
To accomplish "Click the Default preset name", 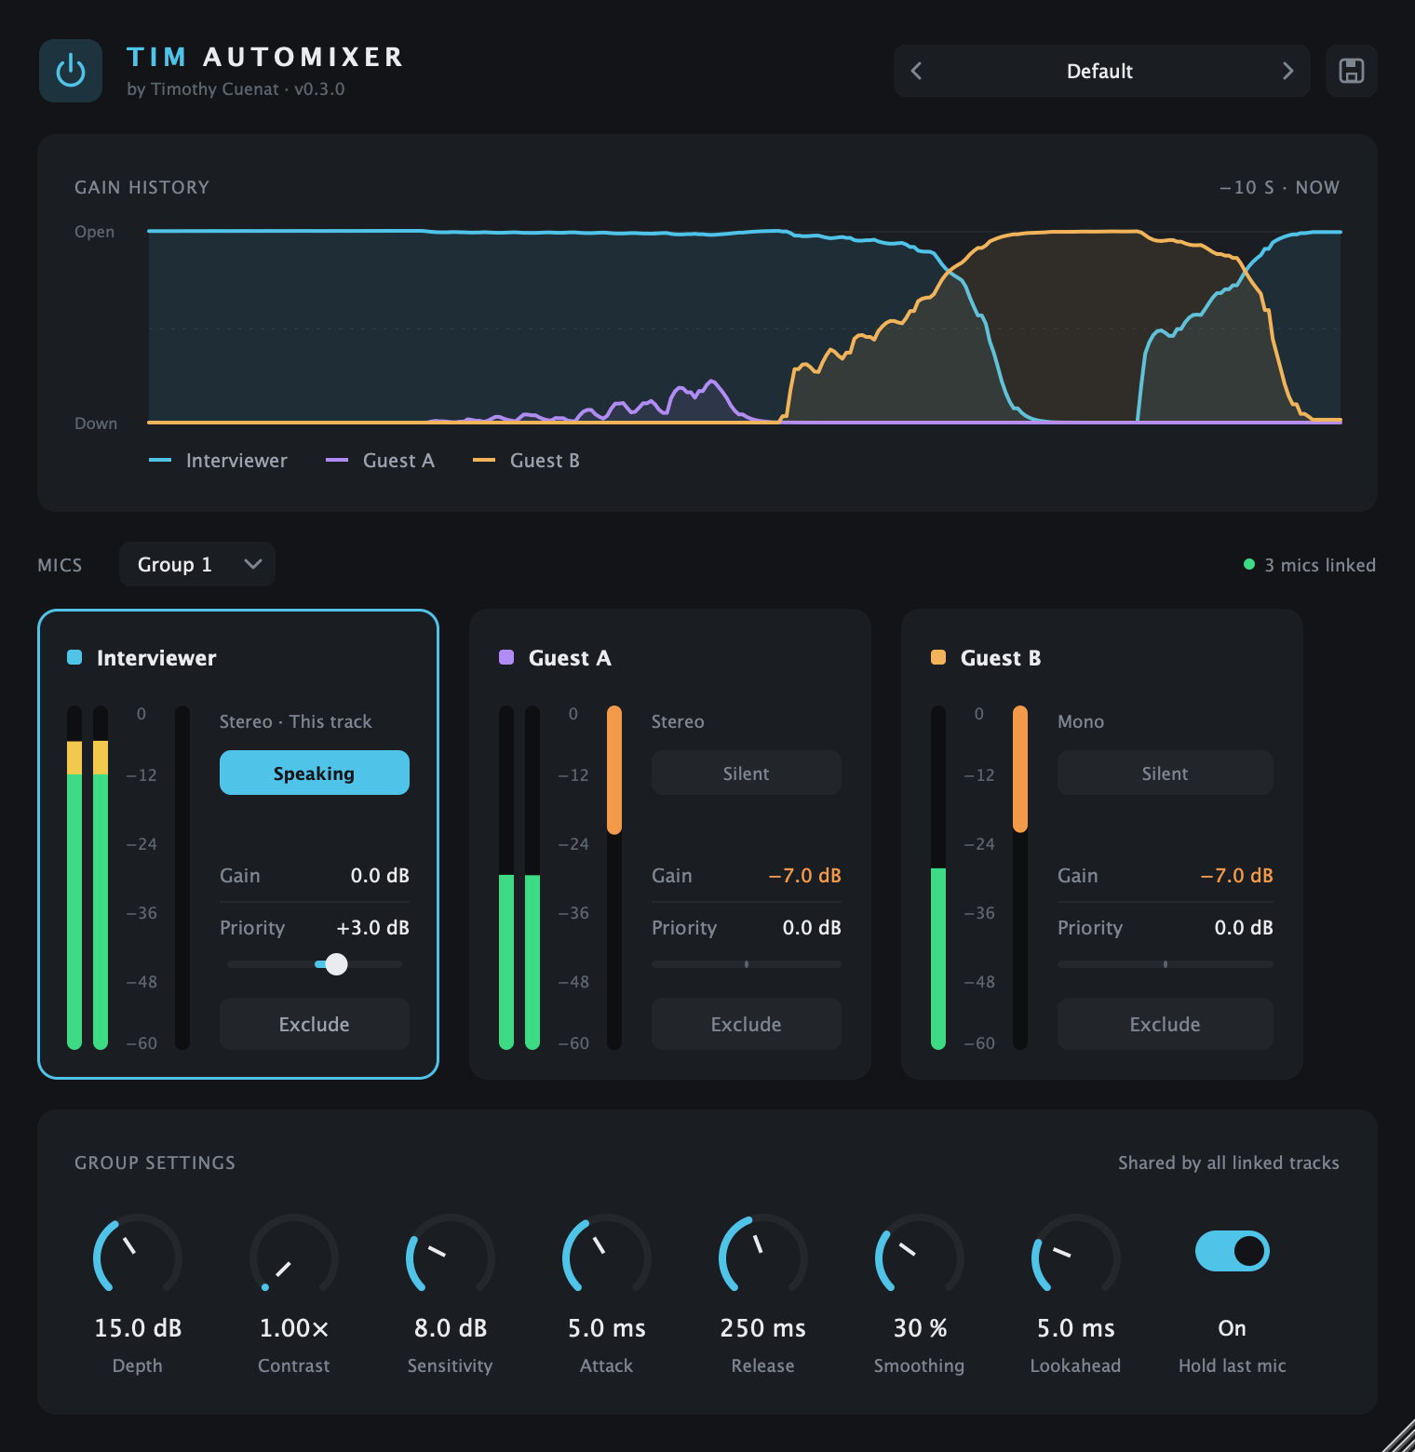I will point(1099,71).
